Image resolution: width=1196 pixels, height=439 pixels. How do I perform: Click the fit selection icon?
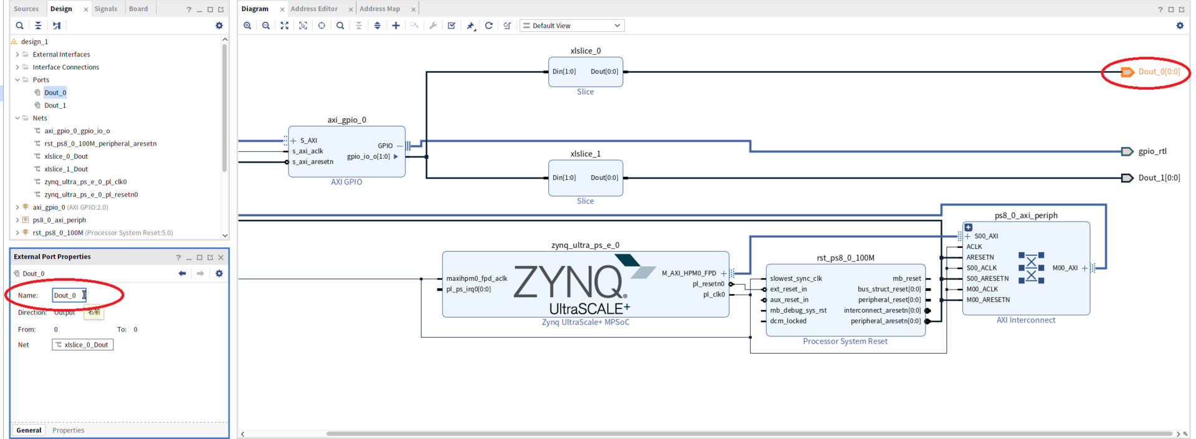click(303, 26)
